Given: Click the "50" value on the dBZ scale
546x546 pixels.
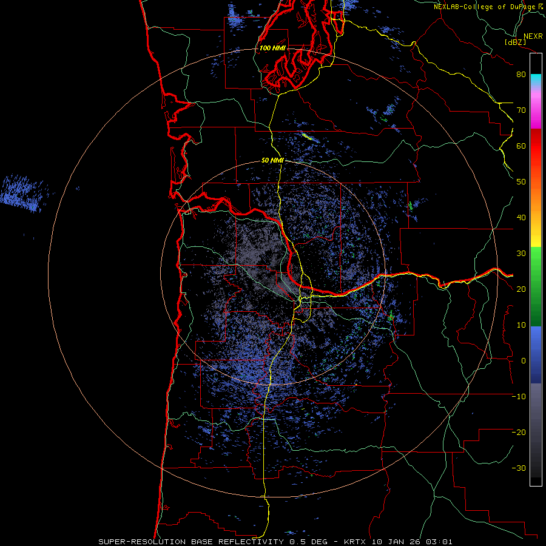Looking at the screenshot, I should tap(521, 182).
